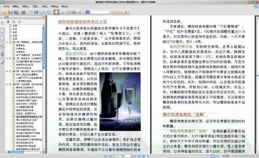
Task: Select the arrow Select tool
Action: point(62,12)
